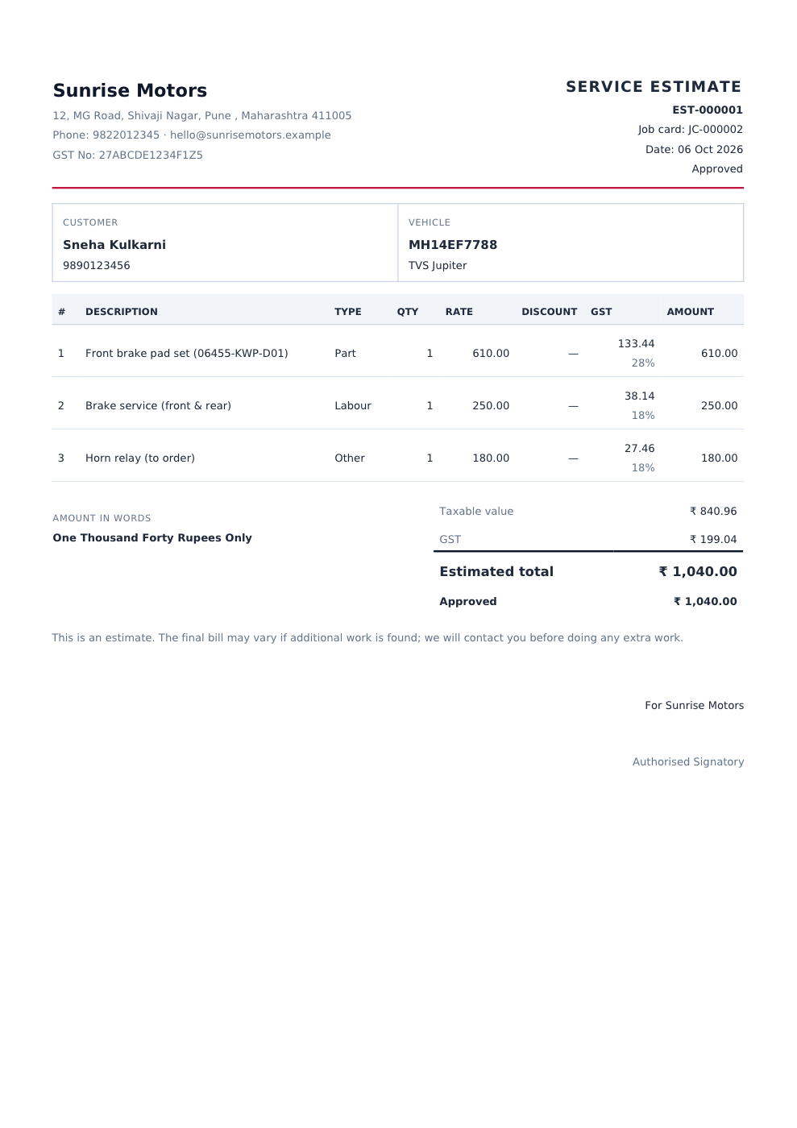Click the GST value 133.44
The height and width of the screenshot is (1128, 797).
(x=636, y=343)
